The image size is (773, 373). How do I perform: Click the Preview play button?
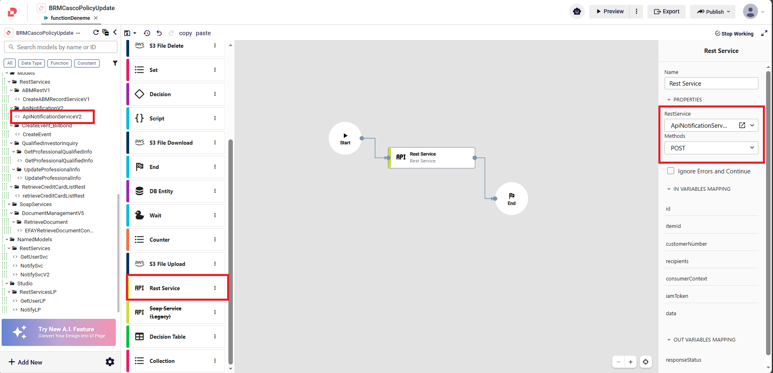pos(609,11)
